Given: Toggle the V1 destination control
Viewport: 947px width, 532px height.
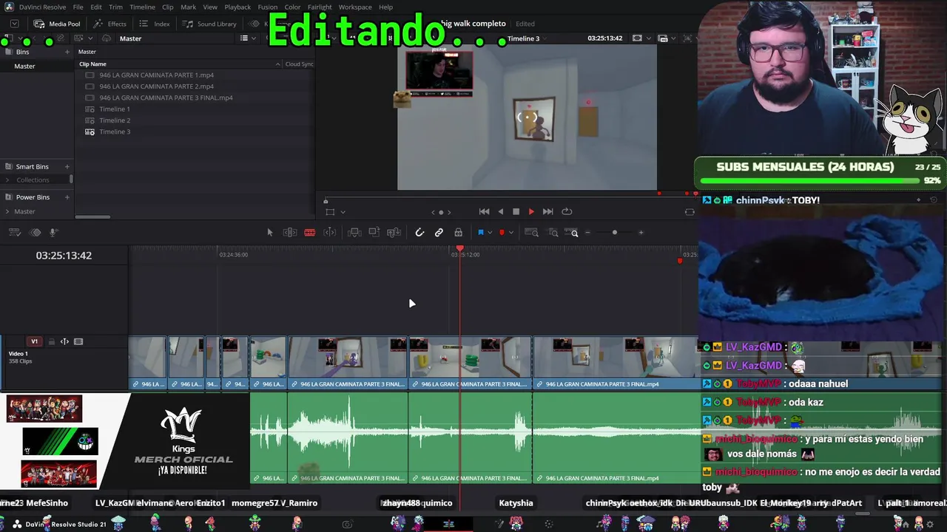Looking at the screenshot, I should coord(34,341).
